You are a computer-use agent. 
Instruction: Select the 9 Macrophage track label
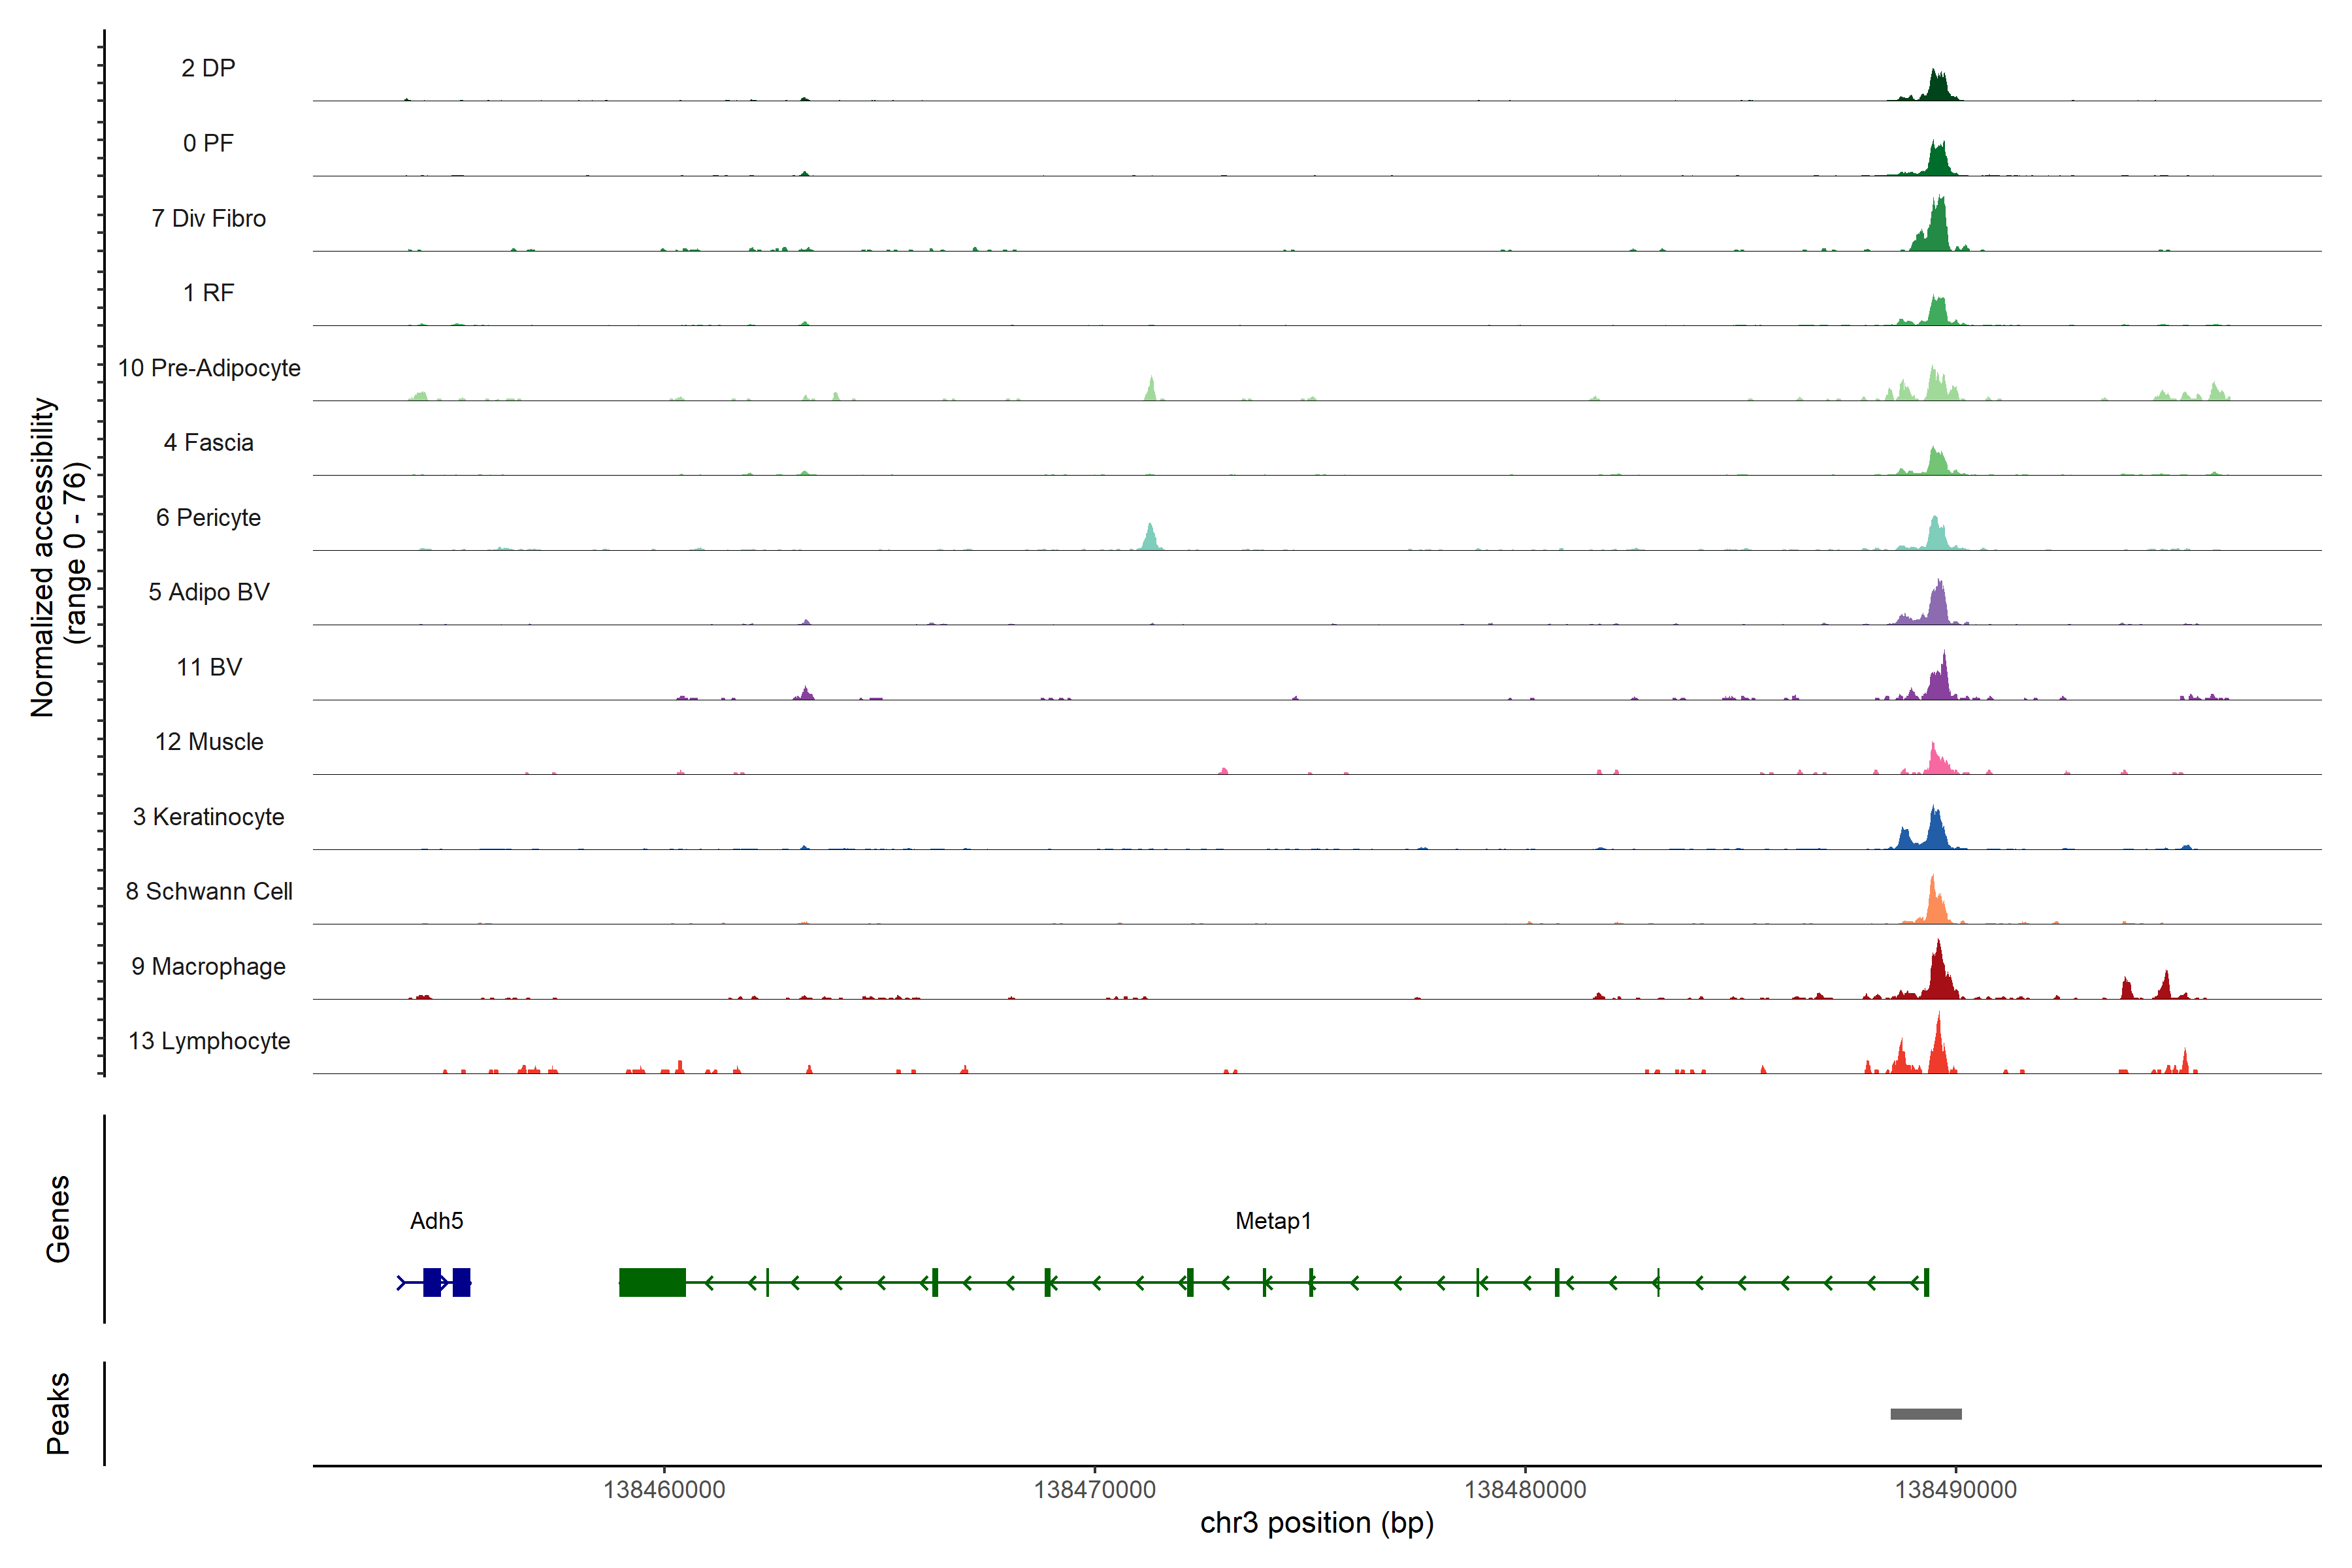(x=208, y=966)
